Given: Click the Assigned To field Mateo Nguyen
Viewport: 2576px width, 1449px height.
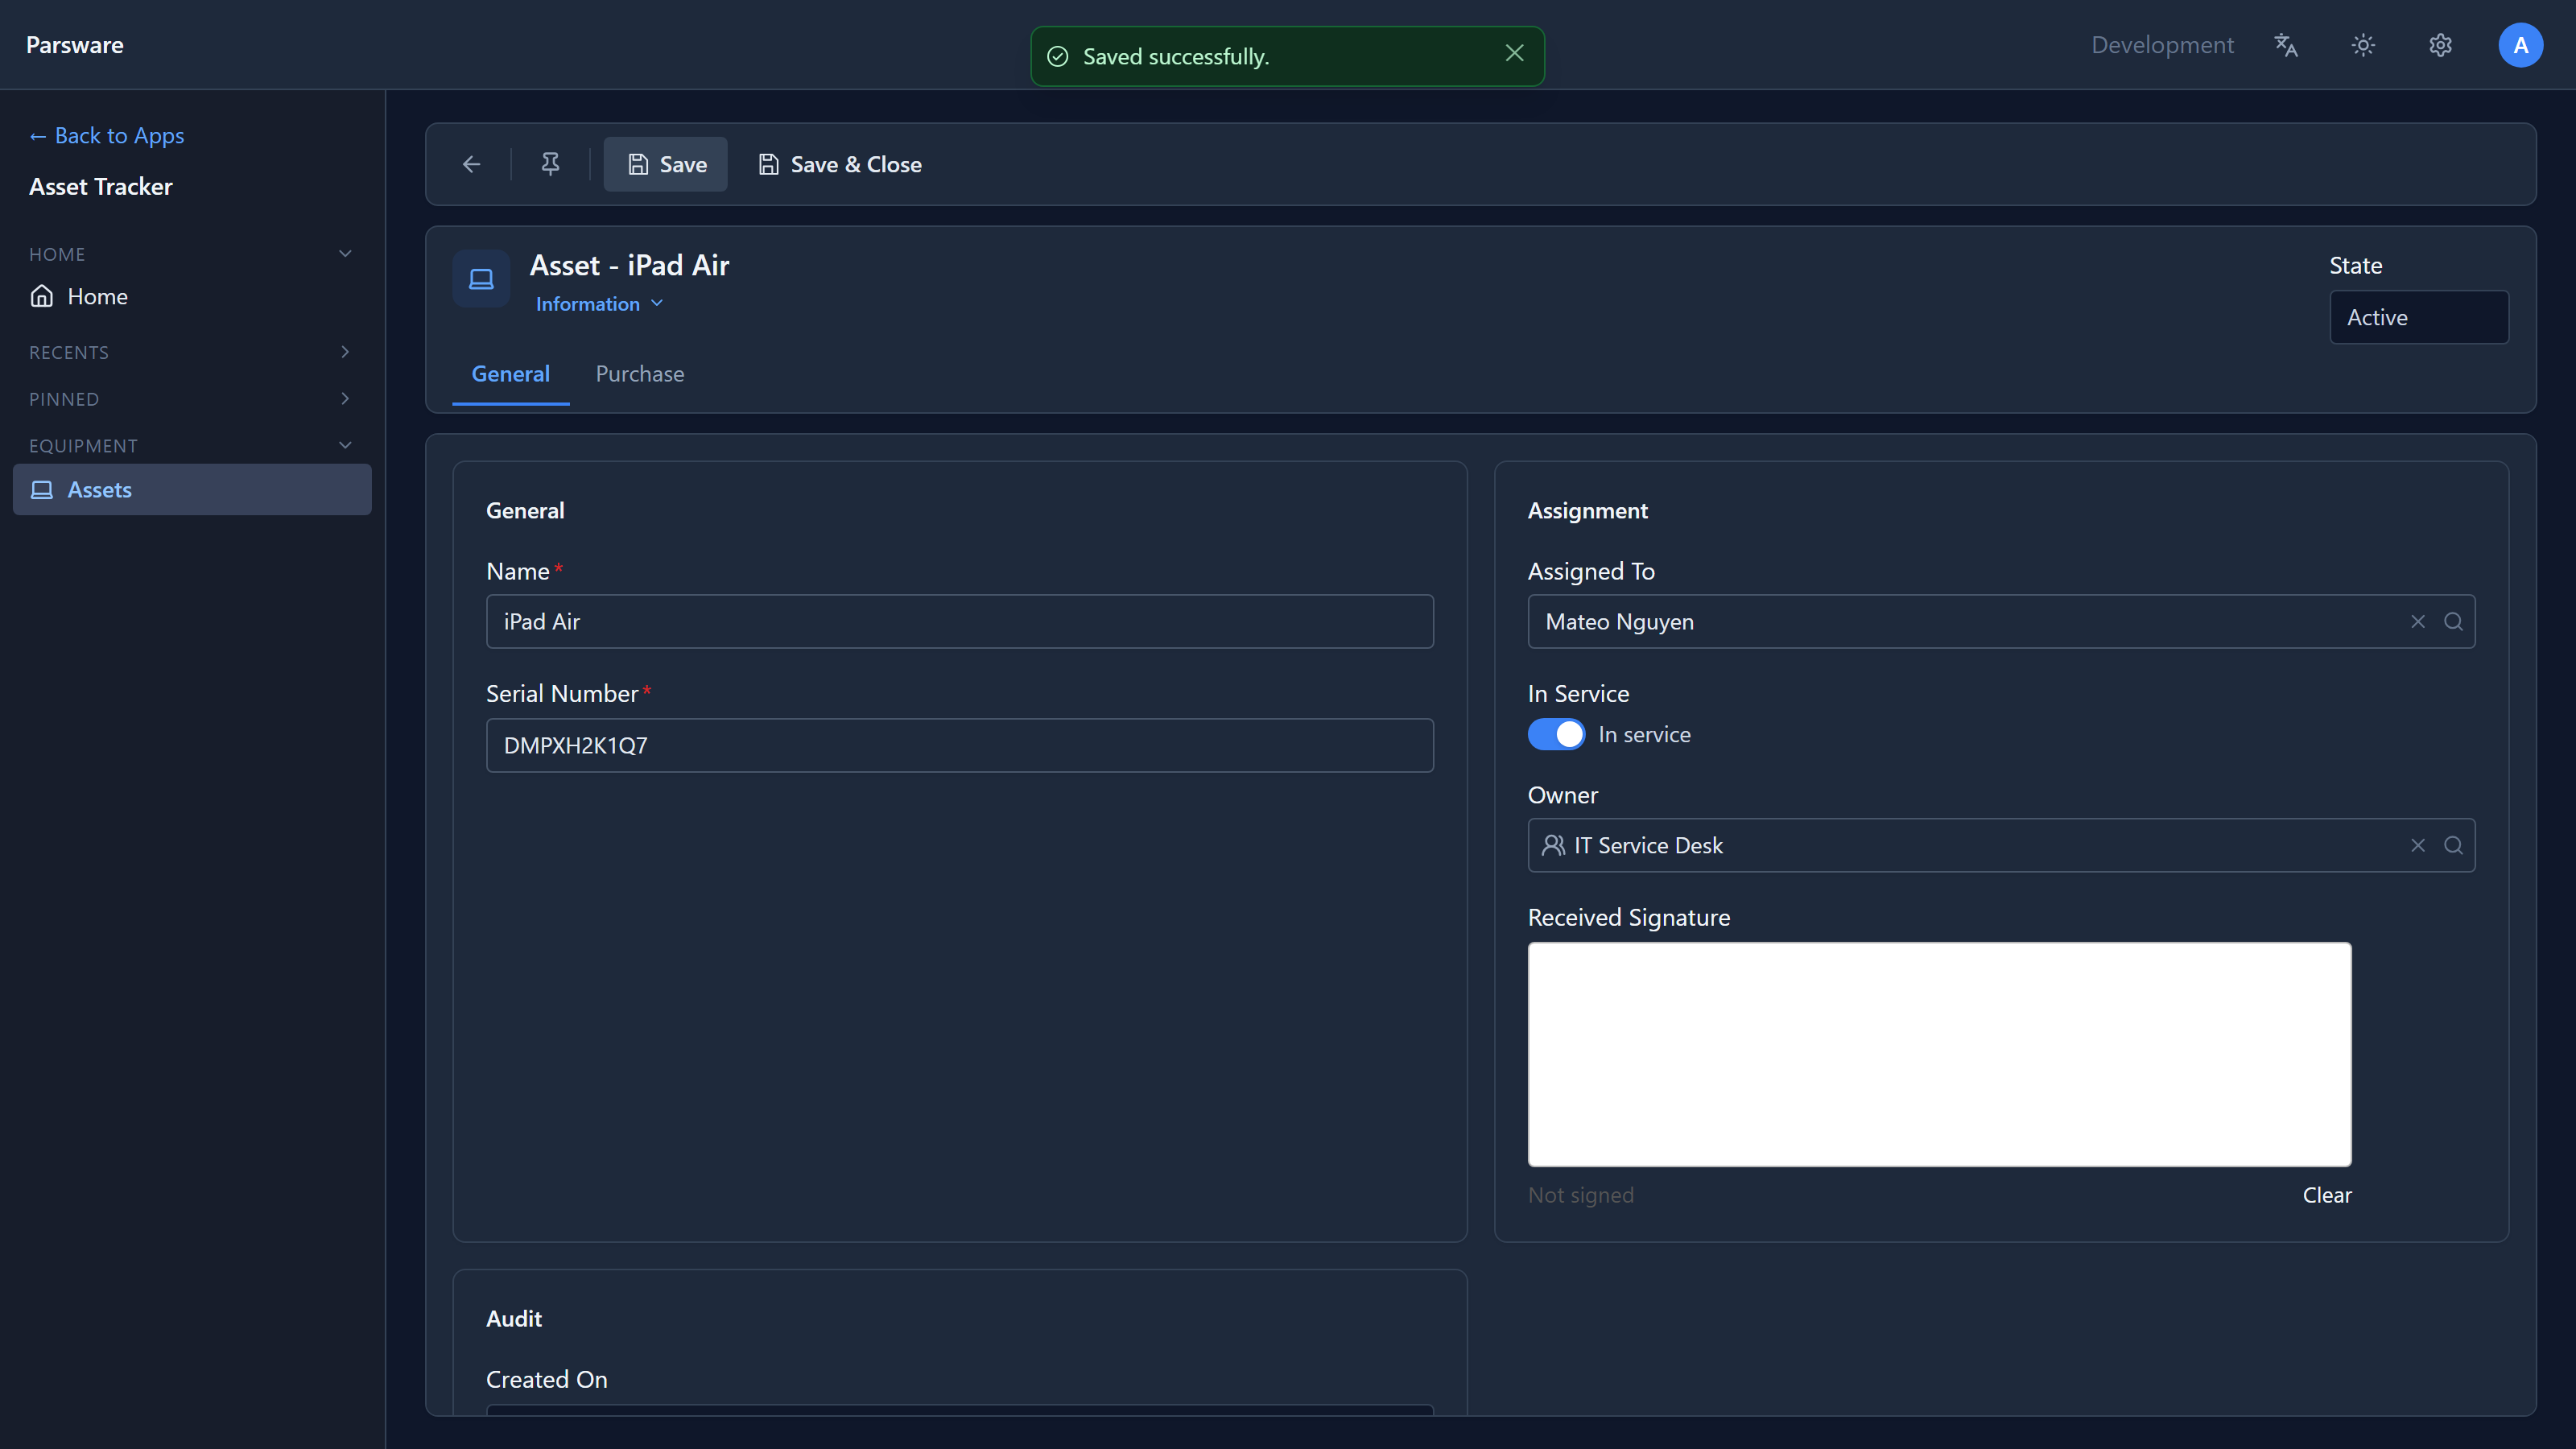Looking at the screenshot, I should (x=2001, y=622).
